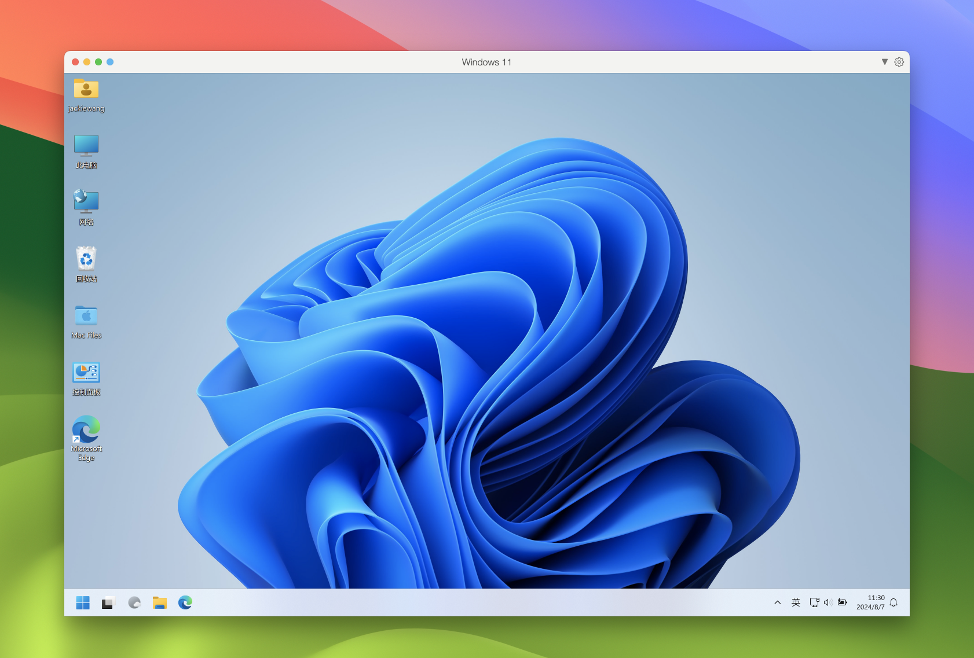974x658 pixels.
Task: Click the Microsoft Edge label text
Action: coord(86,453)
